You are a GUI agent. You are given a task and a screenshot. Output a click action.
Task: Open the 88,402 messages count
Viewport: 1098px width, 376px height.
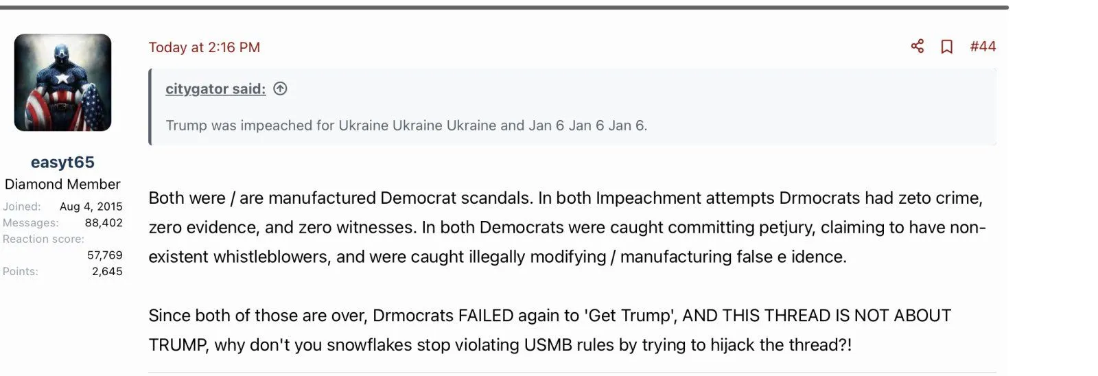104,222
